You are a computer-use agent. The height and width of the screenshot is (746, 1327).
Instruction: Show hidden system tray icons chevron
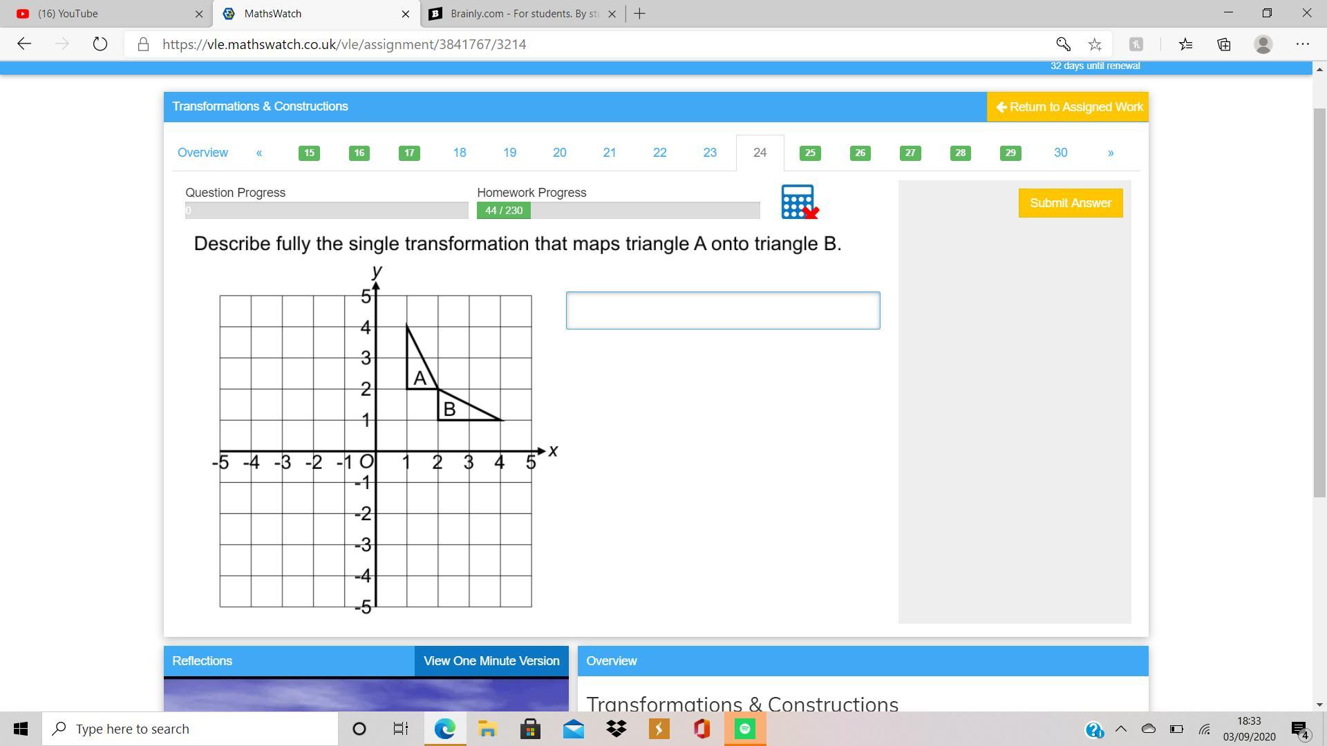(1121, 729)
